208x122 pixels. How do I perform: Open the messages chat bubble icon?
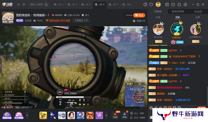click(179, 4)
